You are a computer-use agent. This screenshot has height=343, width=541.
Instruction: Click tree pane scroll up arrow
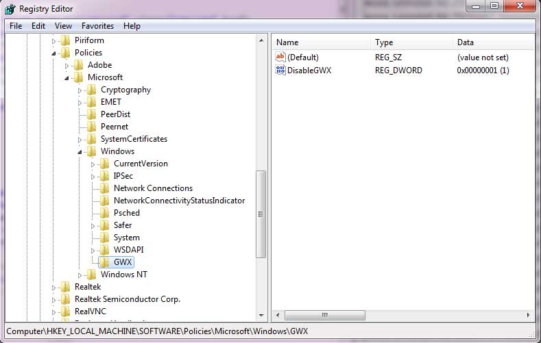click(x=261, y=40)
